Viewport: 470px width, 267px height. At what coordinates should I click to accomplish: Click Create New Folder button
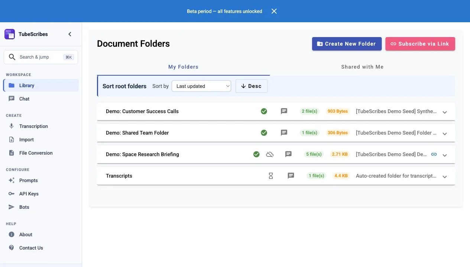point(347,44)
